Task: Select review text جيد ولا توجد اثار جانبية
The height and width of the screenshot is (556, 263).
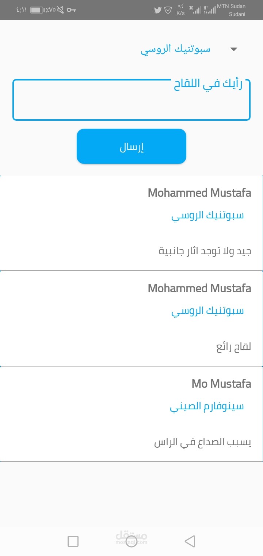Action: tap(205, 252)
